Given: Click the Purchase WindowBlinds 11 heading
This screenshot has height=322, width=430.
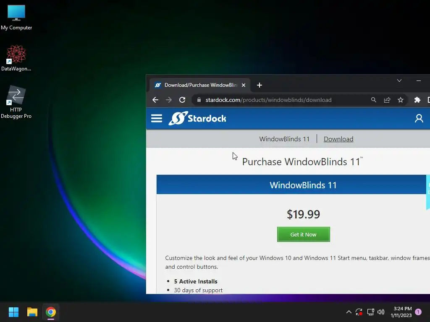Looking at the screenshot, I should [302, 162].
